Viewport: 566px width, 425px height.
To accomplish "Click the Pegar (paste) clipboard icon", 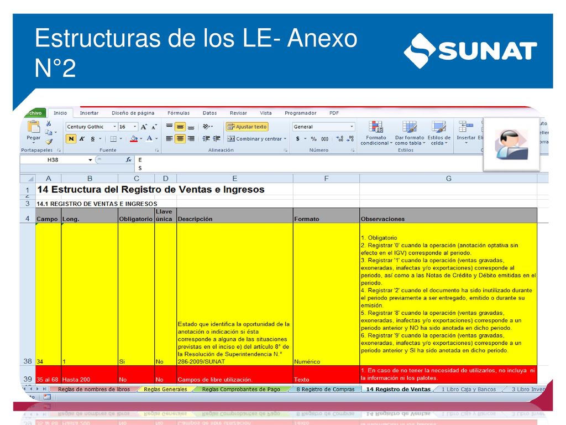I will pos(34,127).
